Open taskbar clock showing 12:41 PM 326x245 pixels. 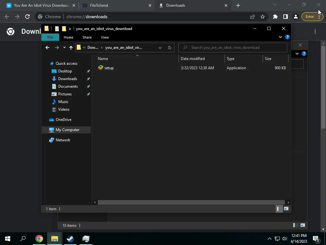click(299, 239)
